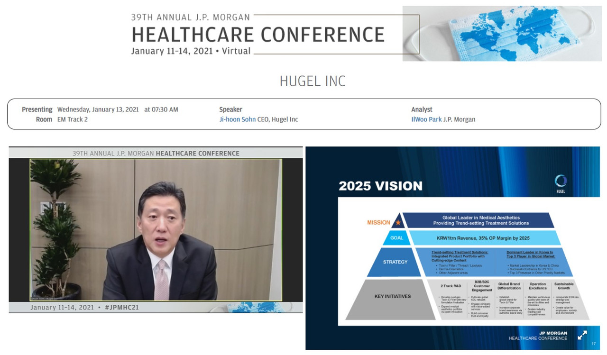Click the GOAL tier label in pyramid
Viewport: 607px width, 355px height.
tap(396, 238)
